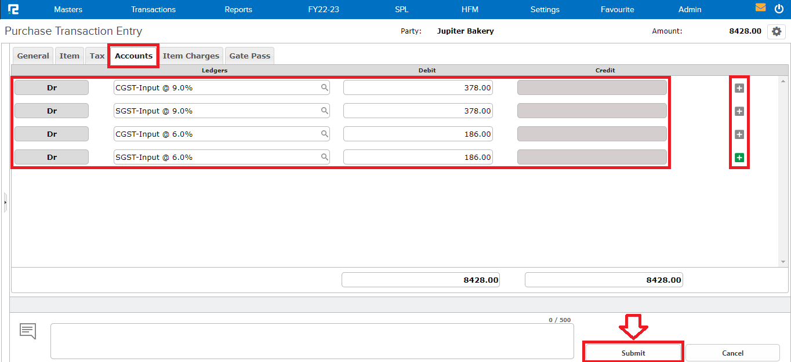This screenshot has height=362, width=791.
Task: Click the search magnifier in the CGST-Input 9.0% ledger field
Action: pyautogui.click(x=324, y=87)
